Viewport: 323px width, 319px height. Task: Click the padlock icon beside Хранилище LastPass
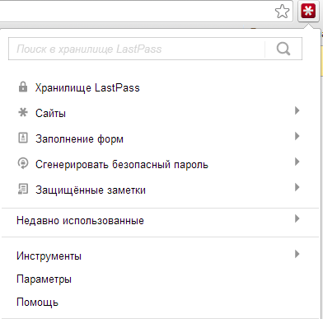point(23,87)
